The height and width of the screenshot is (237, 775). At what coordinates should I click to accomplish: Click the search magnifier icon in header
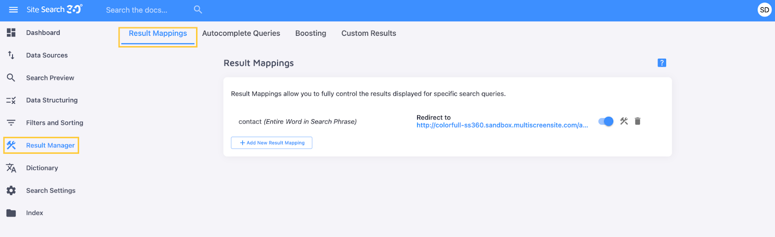click(198, 10)
